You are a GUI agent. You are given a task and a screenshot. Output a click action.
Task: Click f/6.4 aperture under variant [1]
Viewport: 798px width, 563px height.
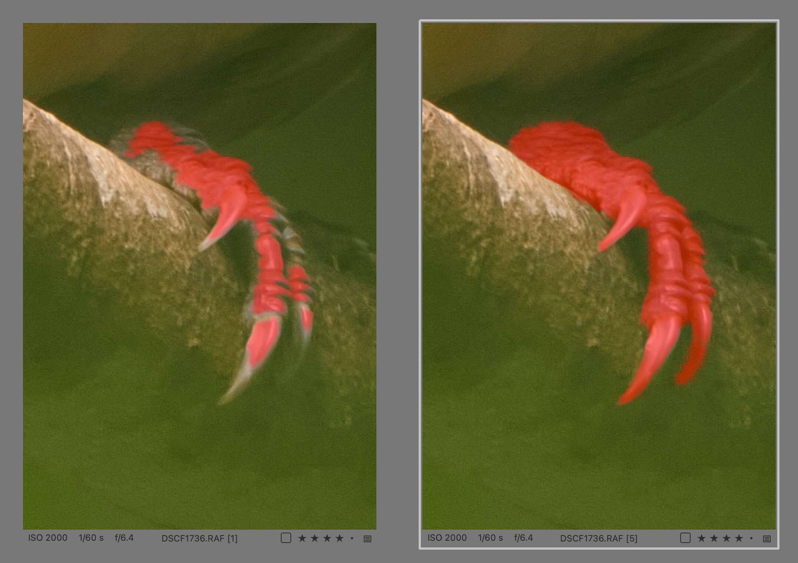(124, 538)
